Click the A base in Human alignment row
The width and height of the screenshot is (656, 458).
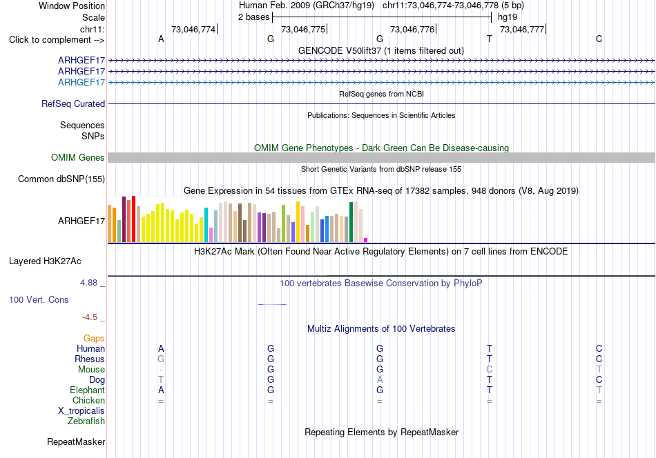(161, 348)
